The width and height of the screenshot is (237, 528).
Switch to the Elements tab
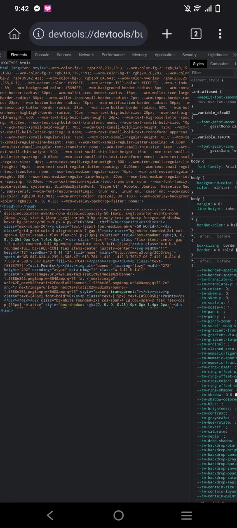19,55
